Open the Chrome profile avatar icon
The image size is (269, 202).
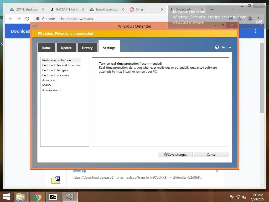tap(250, 19)
